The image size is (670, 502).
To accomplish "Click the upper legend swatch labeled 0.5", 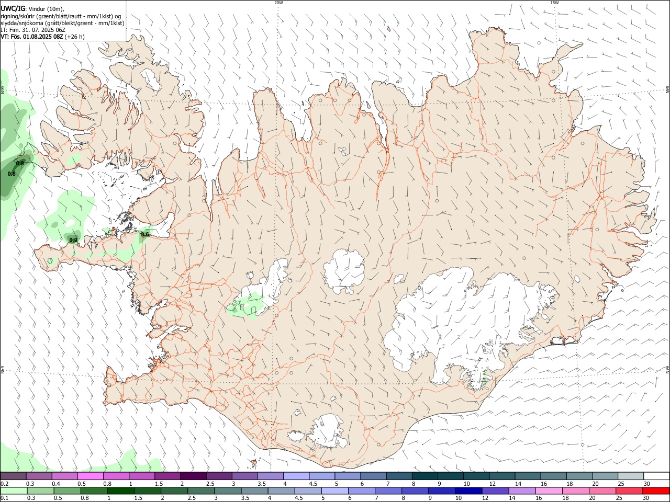I will click(91, 476).
